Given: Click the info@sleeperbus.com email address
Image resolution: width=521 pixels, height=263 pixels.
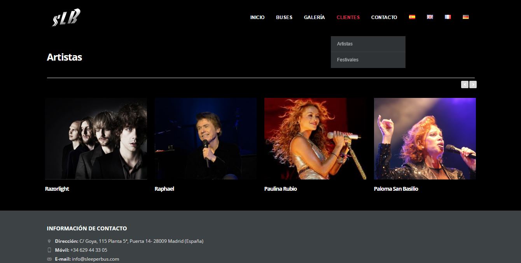Looking at the screenshot, I should click(x=96, y=259).
